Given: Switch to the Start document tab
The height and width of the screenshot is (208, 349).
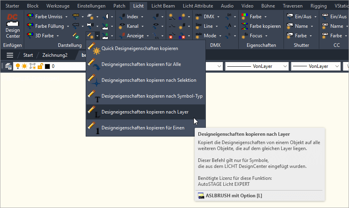Looking at the screenshot, I should [x=28, y=55].
